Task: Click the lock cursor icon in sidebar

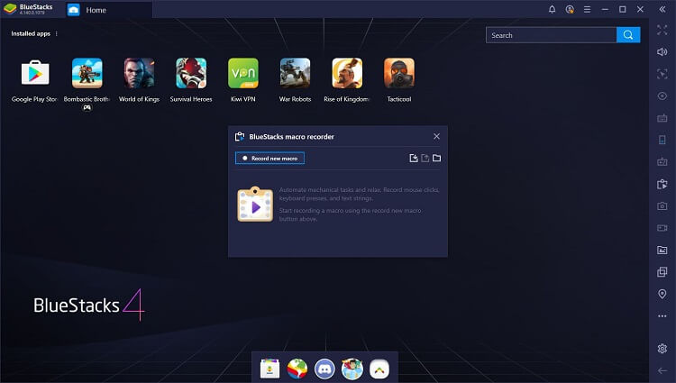Action: pos(662,74)
